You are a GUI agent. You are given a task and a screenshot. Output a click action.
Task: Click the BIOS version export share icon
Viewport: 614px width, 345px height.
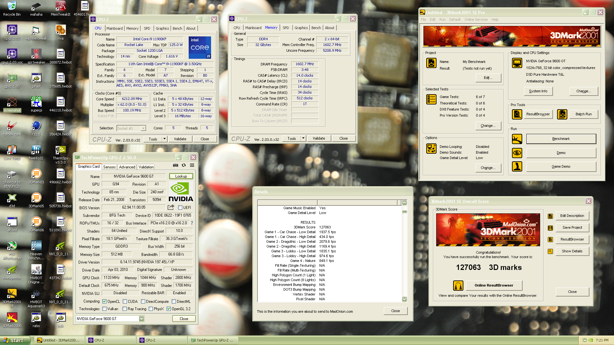click(x=171, y=207)
